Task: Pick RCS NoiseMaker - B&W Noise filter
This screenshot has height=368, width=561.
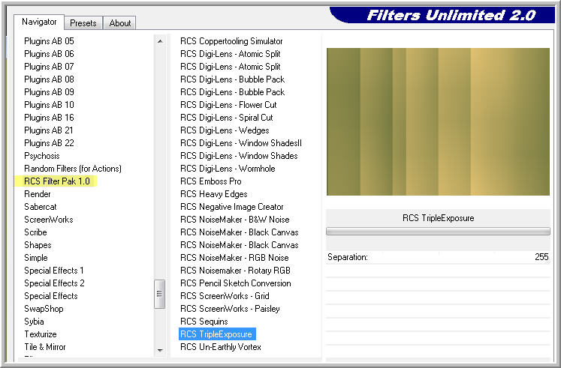Action: (x=235, y=220)
